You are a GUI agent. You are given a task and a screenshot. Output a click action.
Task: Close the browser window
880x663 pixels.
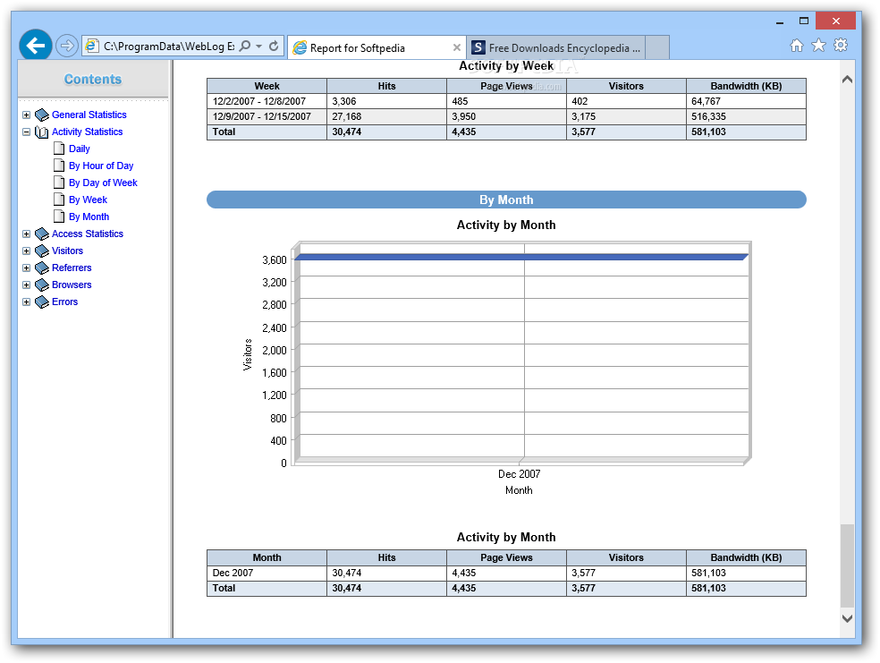(x=835, y=21)
